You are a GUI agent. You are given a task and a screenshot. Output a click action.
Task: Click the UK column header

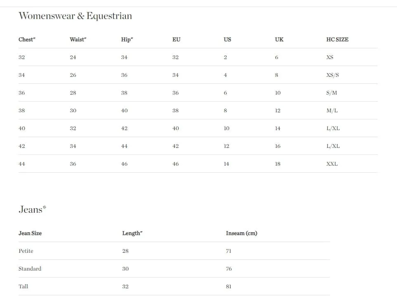click(279, 40)
